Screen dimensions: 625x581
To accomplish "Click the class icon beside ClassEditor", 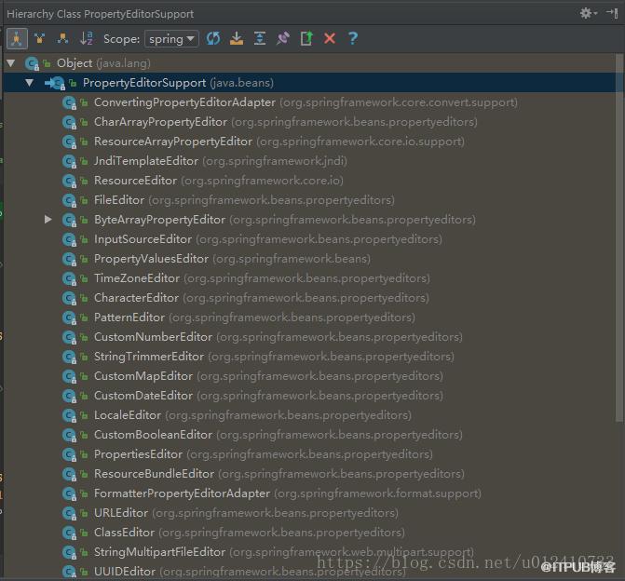I will pyautogui.click(x=69, y=532).
